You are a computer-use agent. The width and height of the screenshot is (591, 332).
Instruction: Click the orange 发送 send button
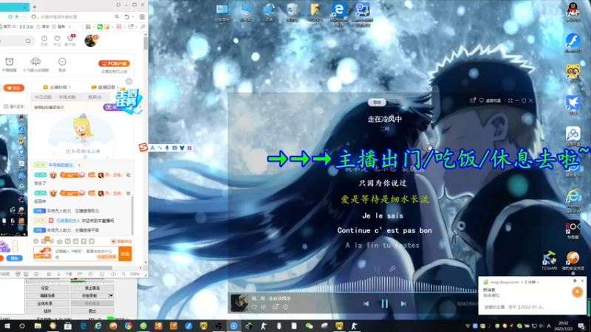(125, 254)
